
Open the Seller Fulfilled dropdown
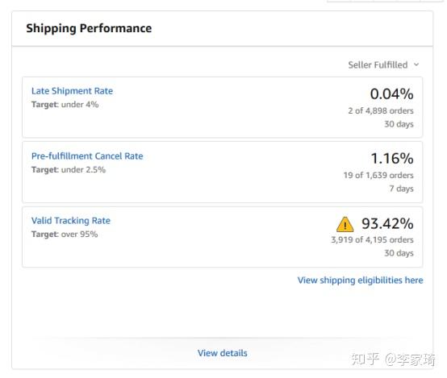click(383, 65)
